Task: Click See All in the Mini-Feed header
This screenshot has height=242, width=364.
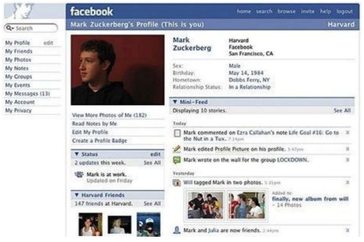Action: (342, 110)
